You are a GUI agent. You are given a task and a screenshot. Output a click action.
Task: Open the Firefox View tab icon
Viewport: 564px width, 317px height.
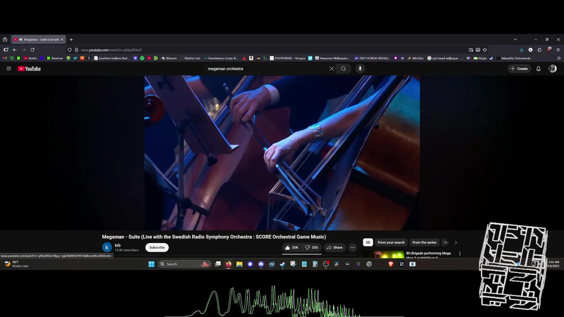(x=5, y=40)
